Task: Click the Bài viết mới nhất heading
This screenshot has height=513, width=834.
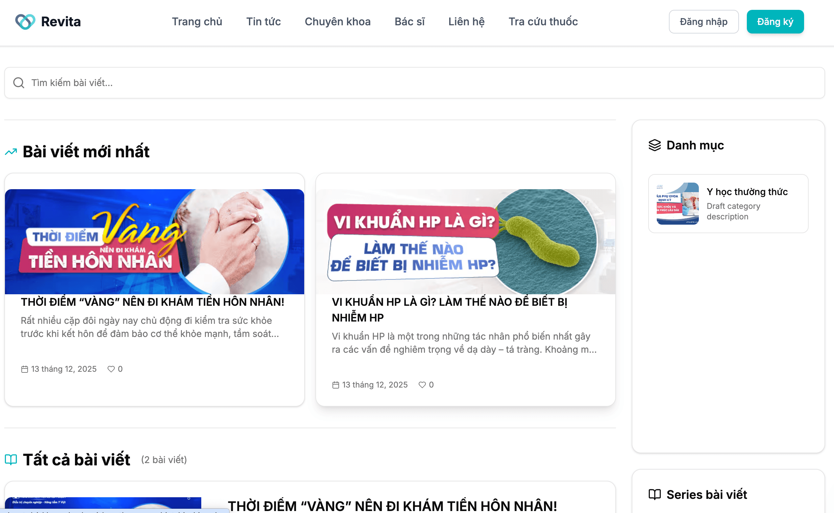Action: 86,152
